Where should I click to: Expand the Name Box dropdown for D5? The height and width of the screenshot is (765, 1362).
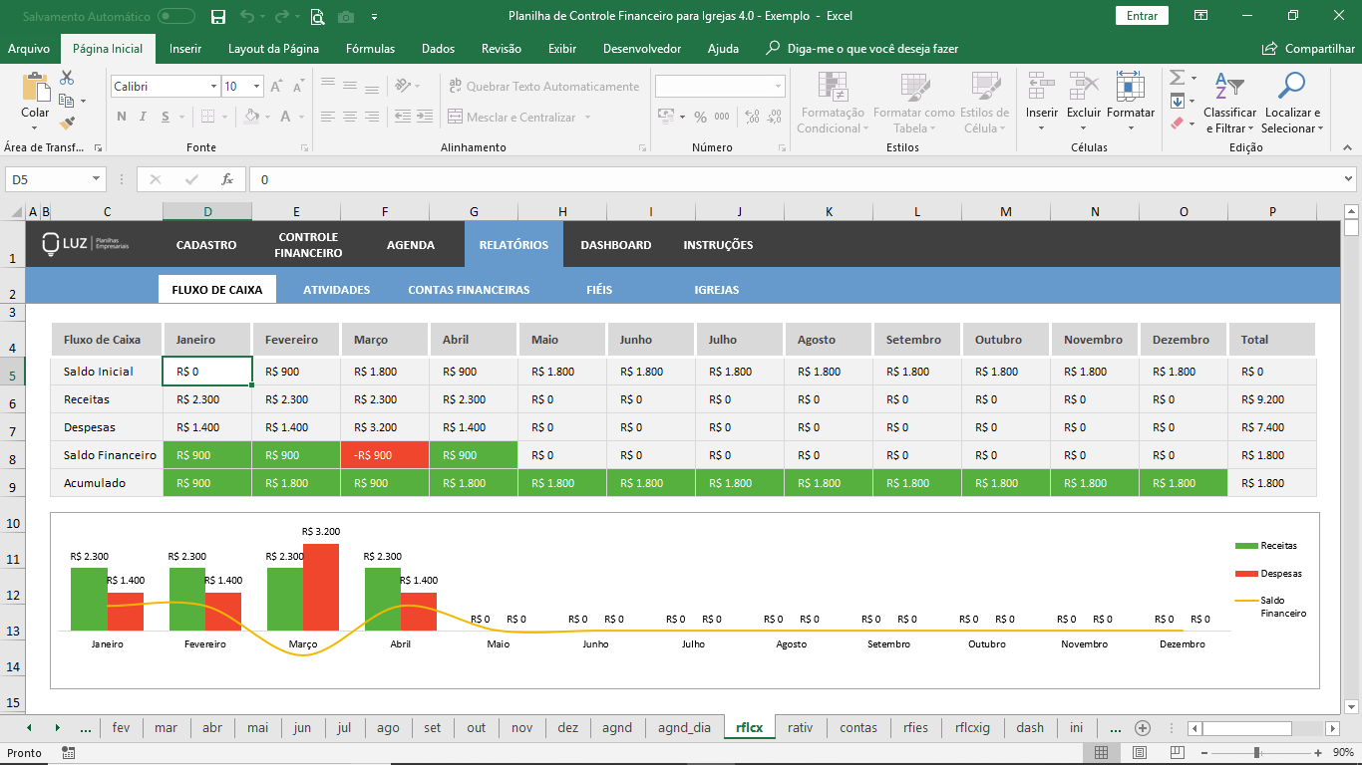tap(97, 179)
